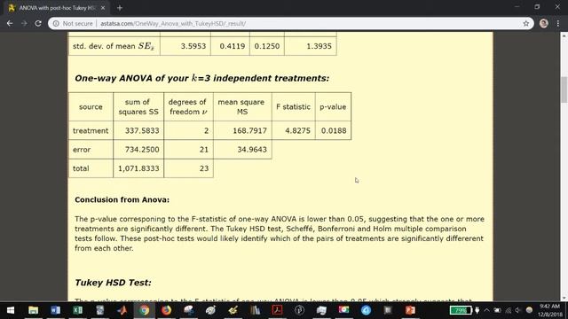
Task: Open the network status tray icon
Action: tap(508, 310)
